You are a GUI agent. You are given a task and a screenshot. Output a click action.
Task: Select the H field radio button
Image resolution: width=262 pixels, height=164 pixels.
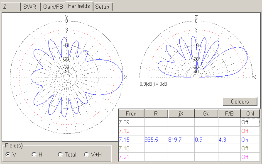[37, 154]
